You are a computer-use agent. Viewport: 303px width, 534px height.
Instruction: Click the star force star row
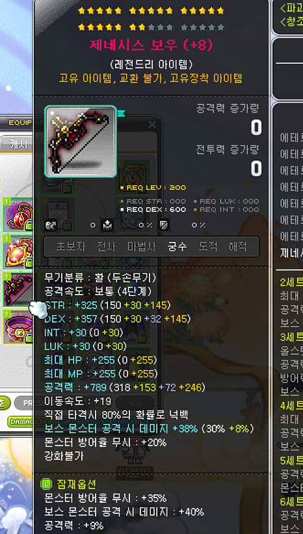point(151,19)
